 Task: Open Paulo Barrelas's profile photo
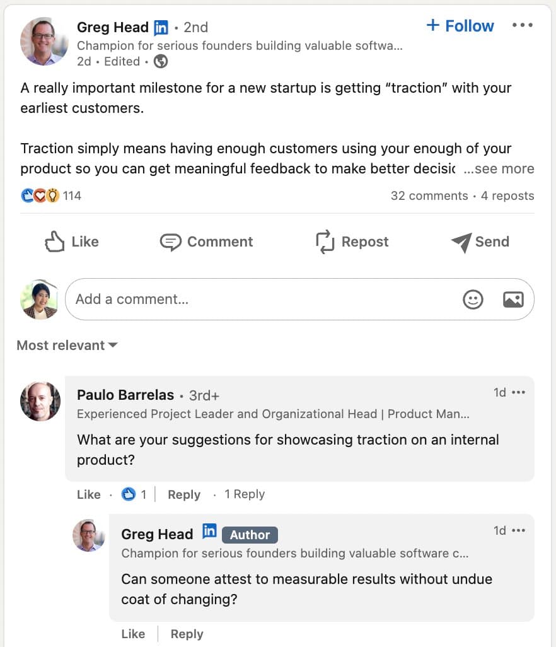tap(40, 402)
